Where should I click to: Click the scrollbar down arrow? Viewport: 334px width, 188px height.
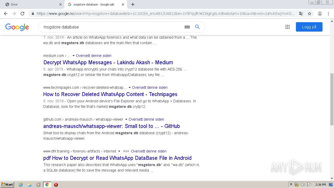(332, 178)
